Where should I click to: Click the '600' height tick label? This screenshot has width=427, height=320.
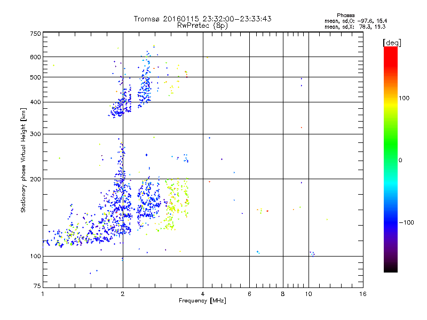click(36, 57)
